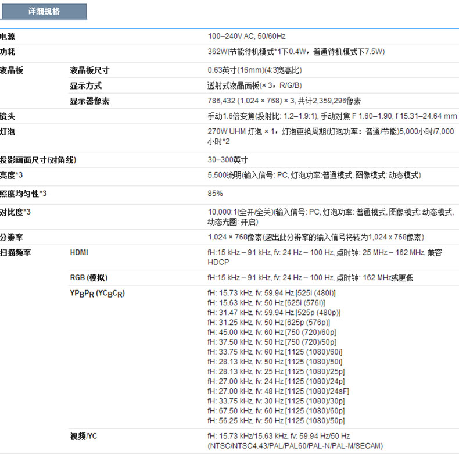
Task: Click the HDMI sub-label
Action: [79, 252]
